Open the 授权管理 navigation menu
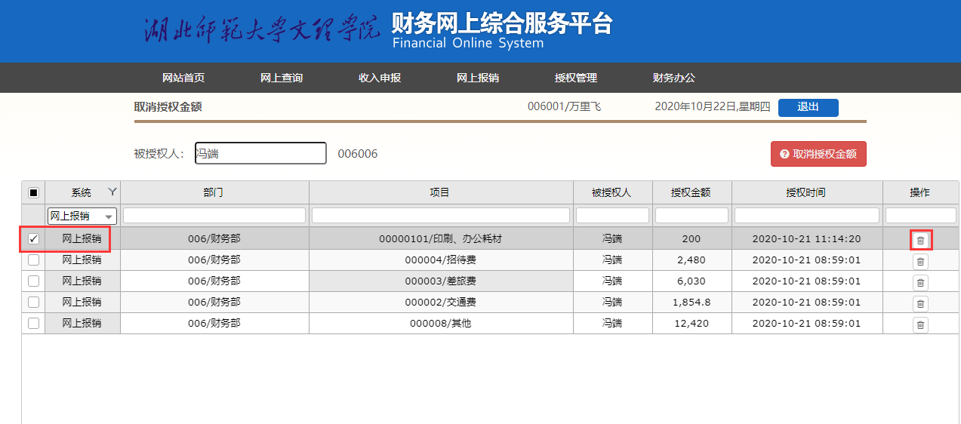Viewport: 961px width, 424px height. point(575,78)
